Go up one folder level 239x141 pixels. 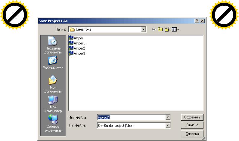160,29
